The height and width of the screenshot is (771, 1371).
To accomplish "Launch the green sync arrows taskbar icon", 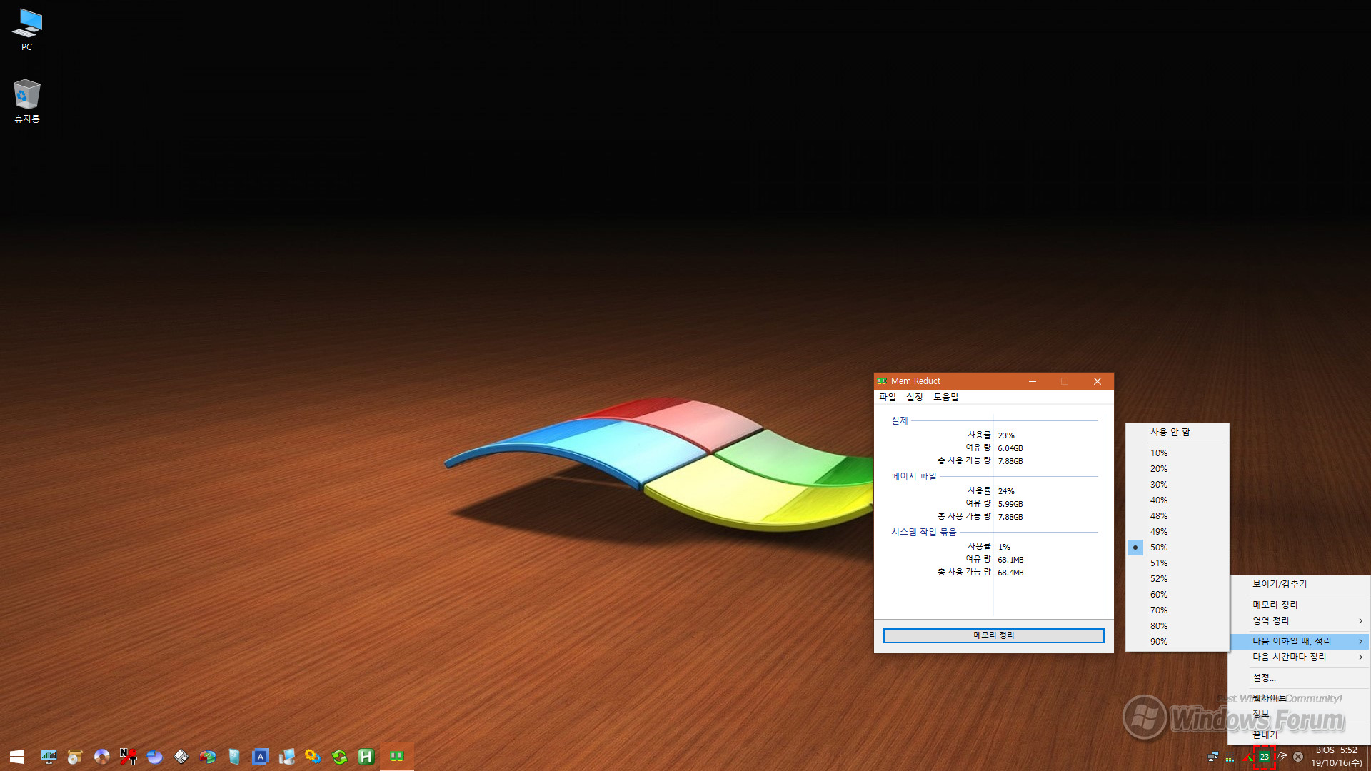I will tap(340, 757).
